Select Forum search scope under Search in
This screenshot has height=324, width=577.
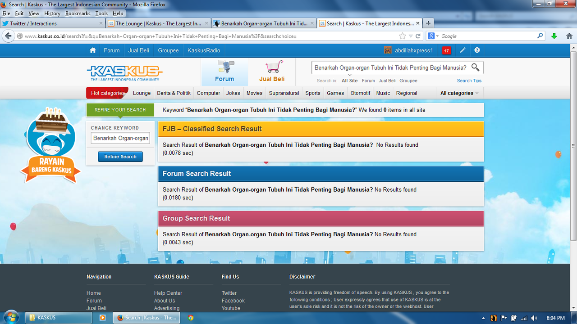[x=368, y=81]
